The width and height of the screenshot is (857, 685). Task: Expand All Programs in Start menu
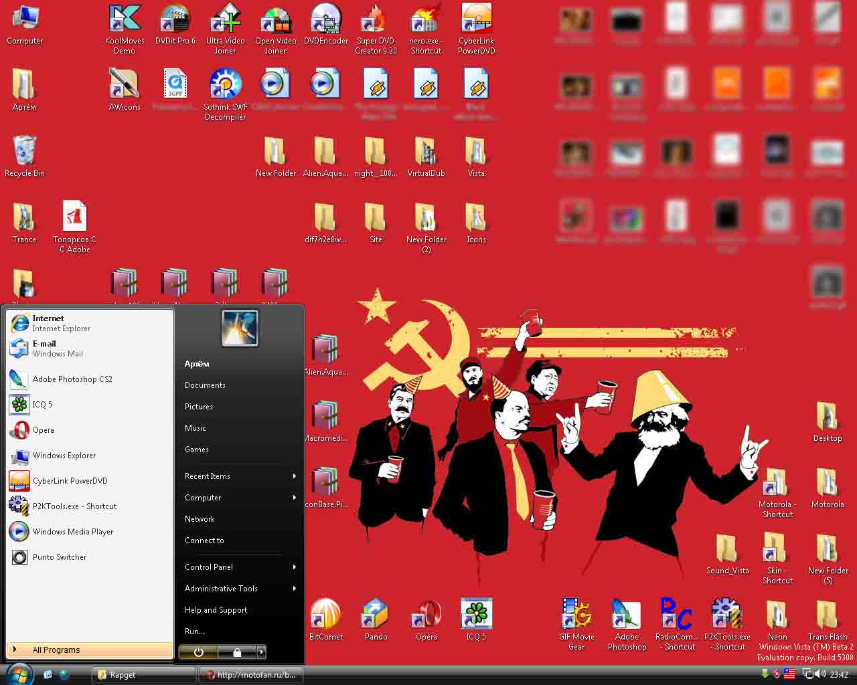(90, 650)
